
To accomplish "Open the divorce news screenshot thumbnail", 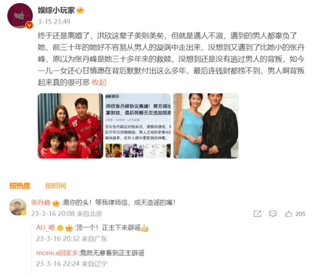I will point(138,126).
